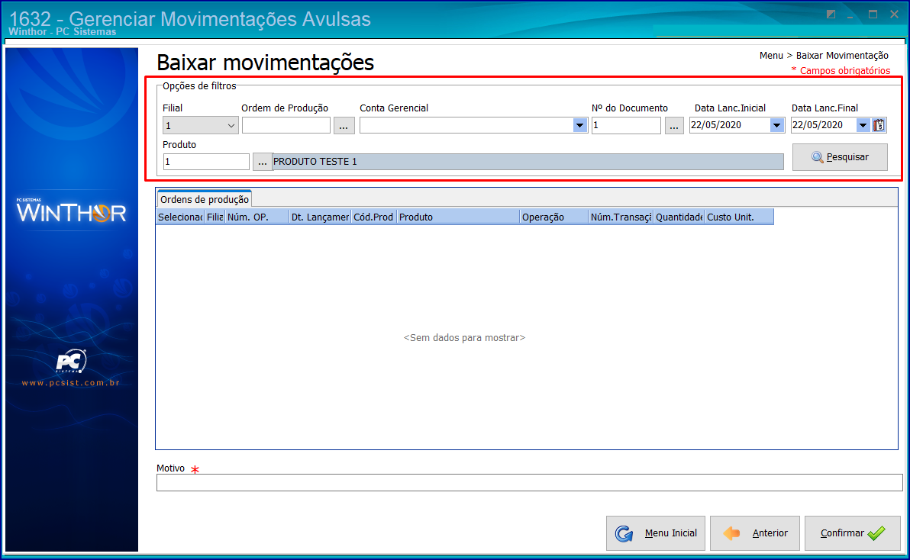Open Nº do Documento lookup ellipsis button
The width and height of the screenshot is (910, 560).
pyautogui.click(x=674, y=125)
